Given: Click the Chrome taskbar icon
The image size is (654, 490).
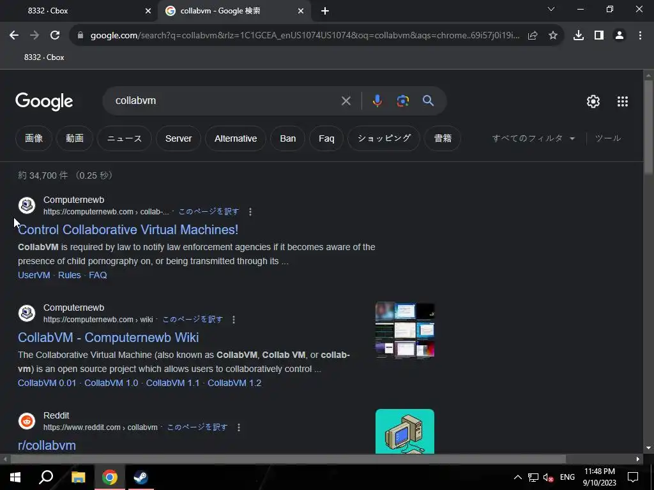Looking at the screenshot, I should pyautogui.click(x=110, y=477).
